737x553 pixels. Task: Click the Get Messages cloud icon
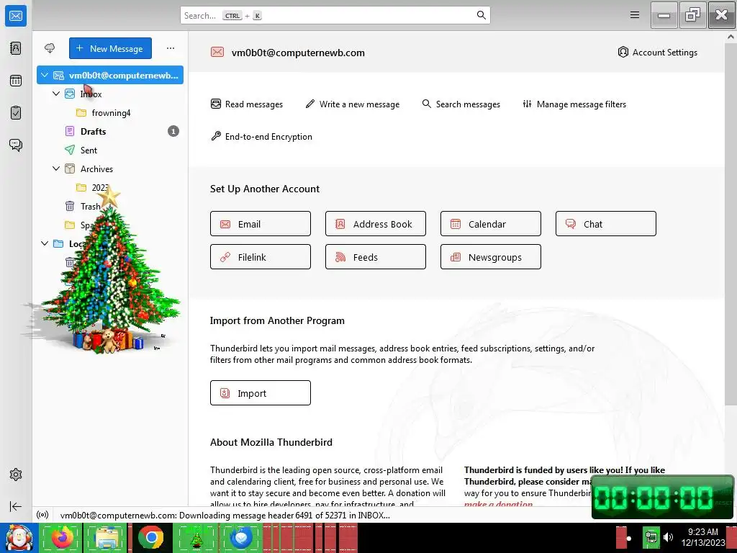[x=50, y=48]
